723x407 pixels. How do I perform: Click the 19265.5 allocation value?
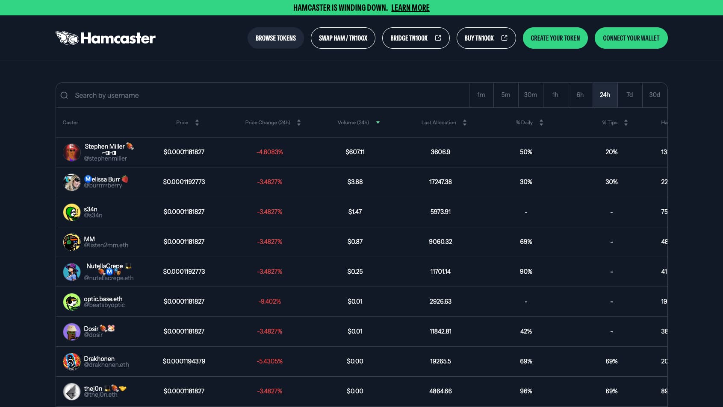(x=440, y=361)
